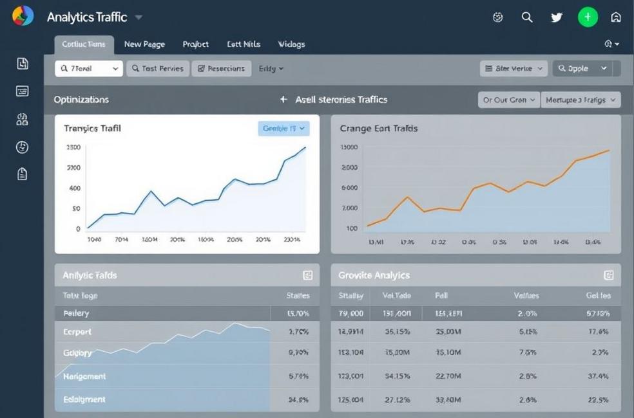Click the Grovite Analytics panel options icon

pyautogui.click(x=608, y=275)
